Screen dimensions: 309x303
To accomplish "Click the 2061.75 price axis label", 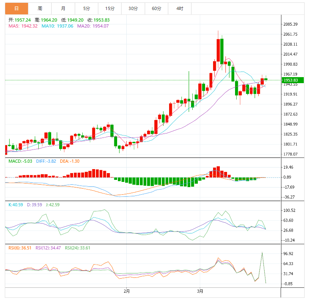I will (291, 34).
